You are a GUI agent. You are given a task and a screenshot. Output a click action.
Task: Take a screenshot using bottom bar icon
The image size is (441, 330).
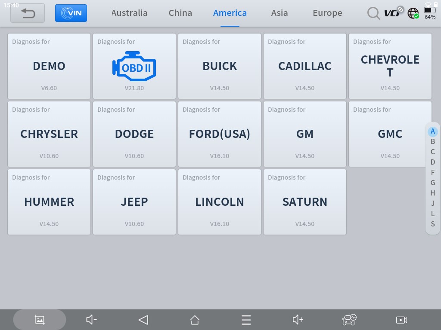pos(40,320)
